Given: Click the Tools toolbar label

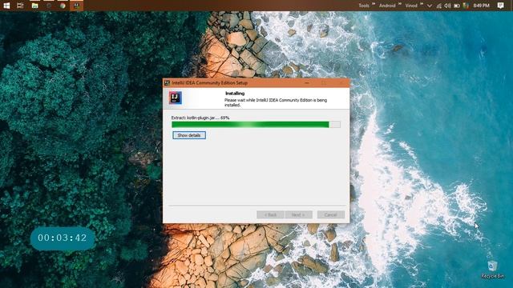Looking at the screenshot, I should [x=364, y=6].
